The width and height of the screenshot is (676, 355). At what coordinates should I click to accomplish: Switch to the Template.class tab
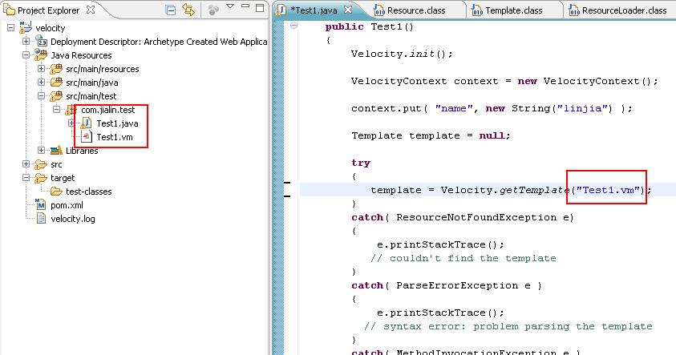(514, 10)
